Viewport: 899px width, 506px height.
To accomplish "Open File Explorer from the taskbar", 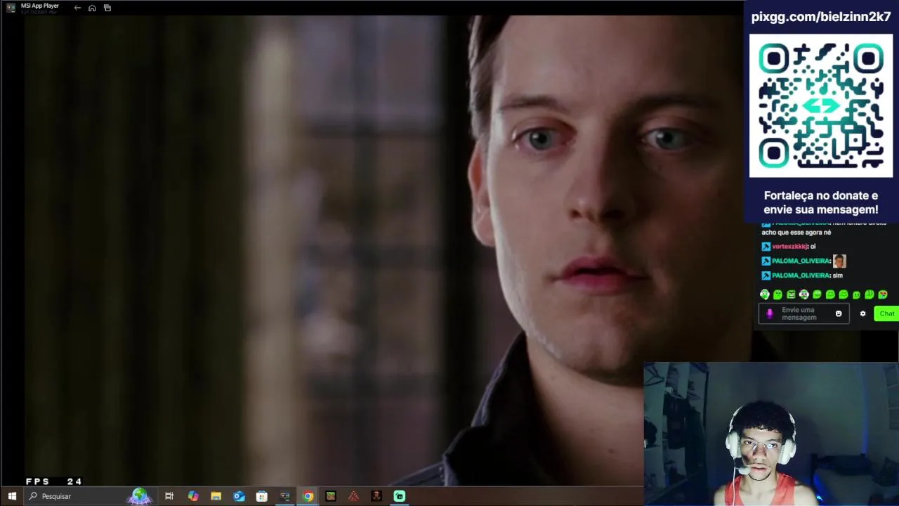I will pyautogui.click(x=216, y=496).
